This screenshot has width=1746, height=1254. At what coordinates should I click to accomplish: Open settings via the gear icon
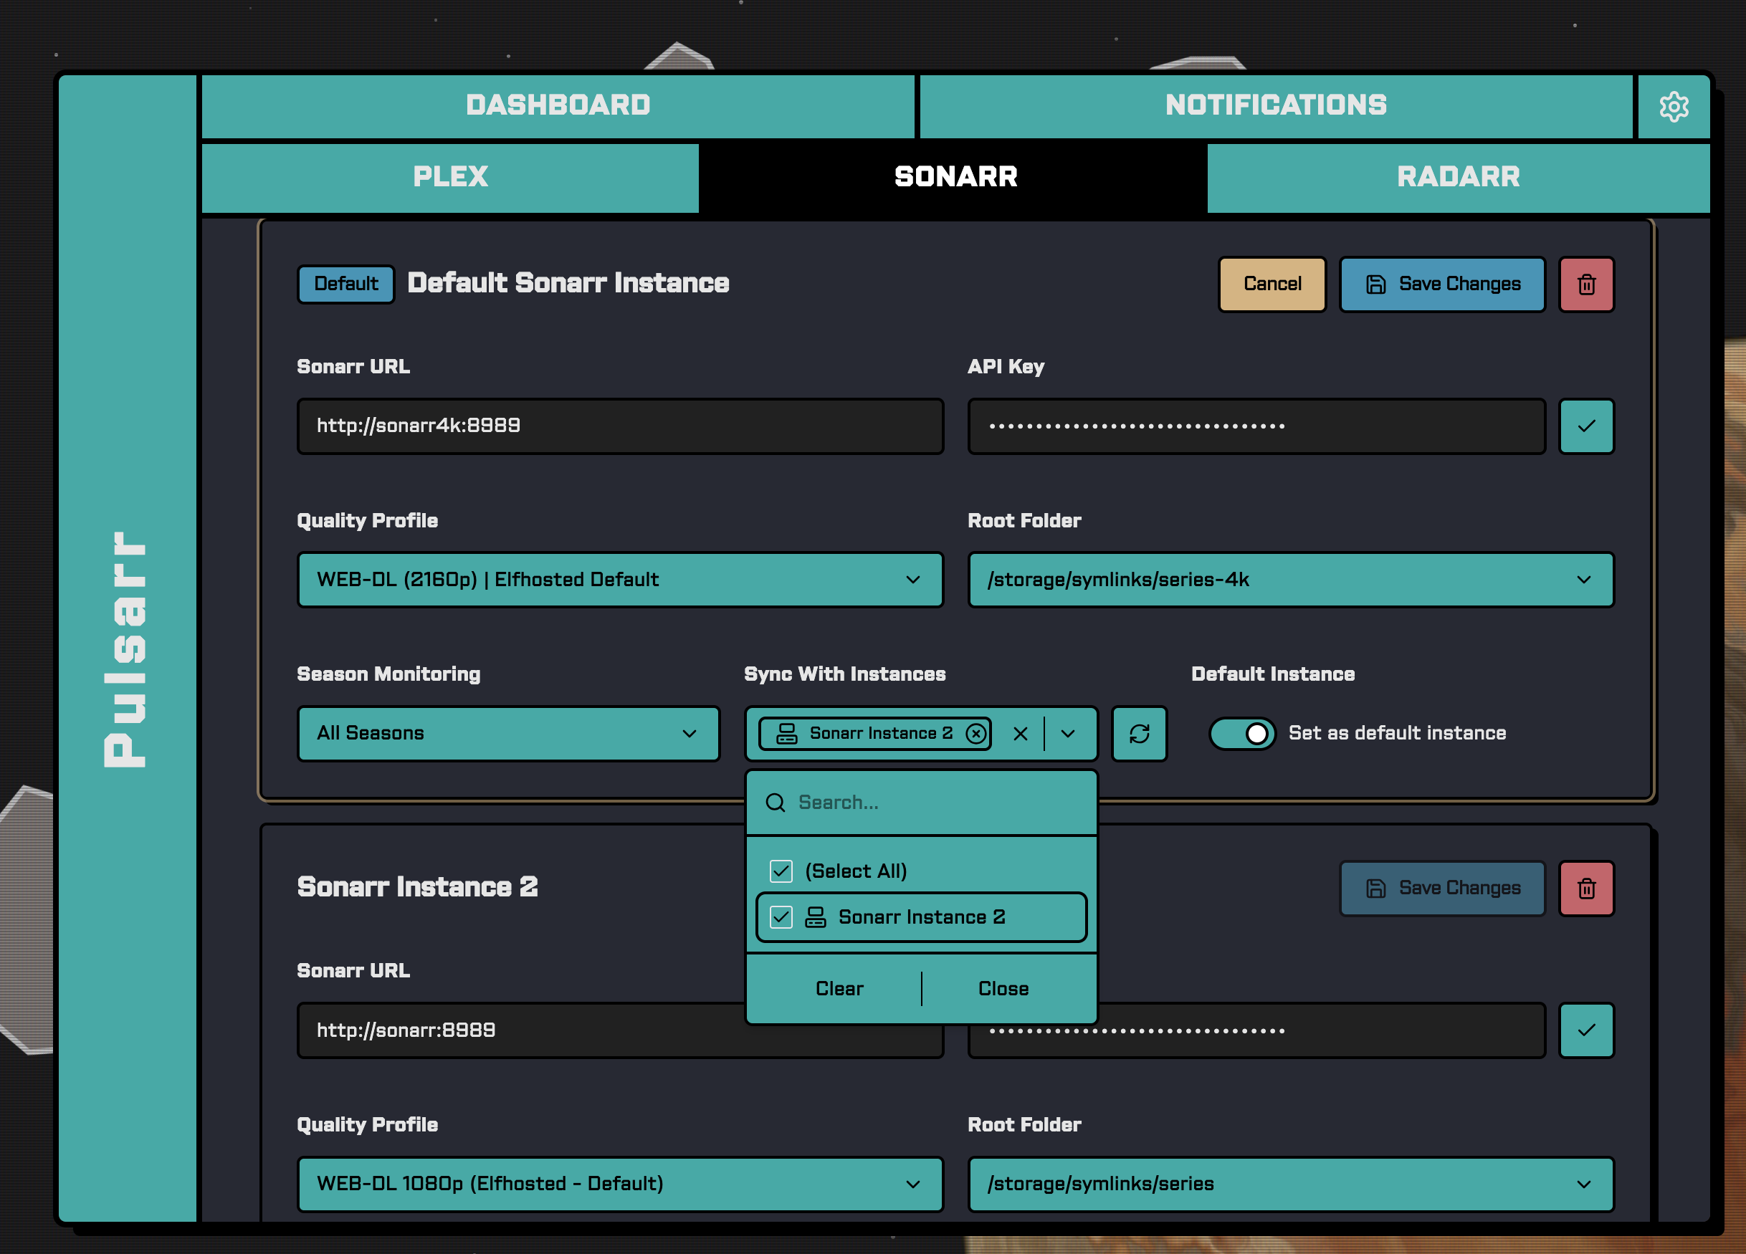pos(1673,106)
